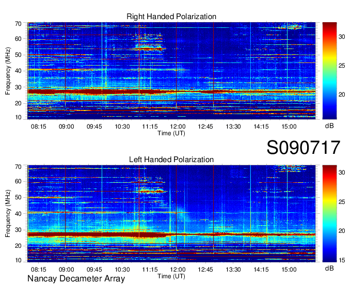Click the 12:45 time tick on Left Handed plot
The height and width of the screenshot is (285, 351).
[x=205, y=270]
